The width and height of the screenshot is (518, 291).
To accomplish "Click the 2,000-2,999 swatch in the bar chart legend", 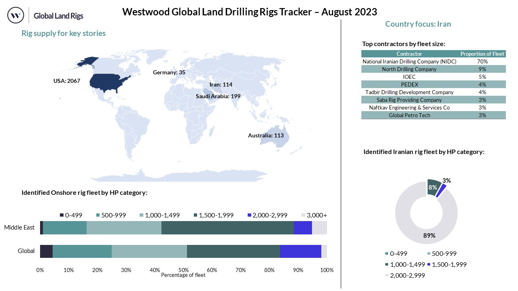I will pyautogui.click(x=250, y=215).
